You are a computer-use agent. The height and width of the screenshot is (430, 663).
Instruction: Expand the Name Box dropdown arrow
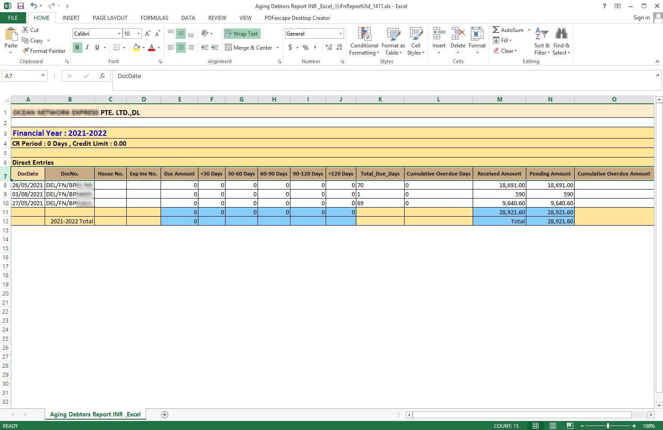pos(43,76)
